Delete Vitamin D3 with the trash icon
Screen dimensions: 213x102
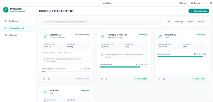pyautogui.click(x=49, y=79)
